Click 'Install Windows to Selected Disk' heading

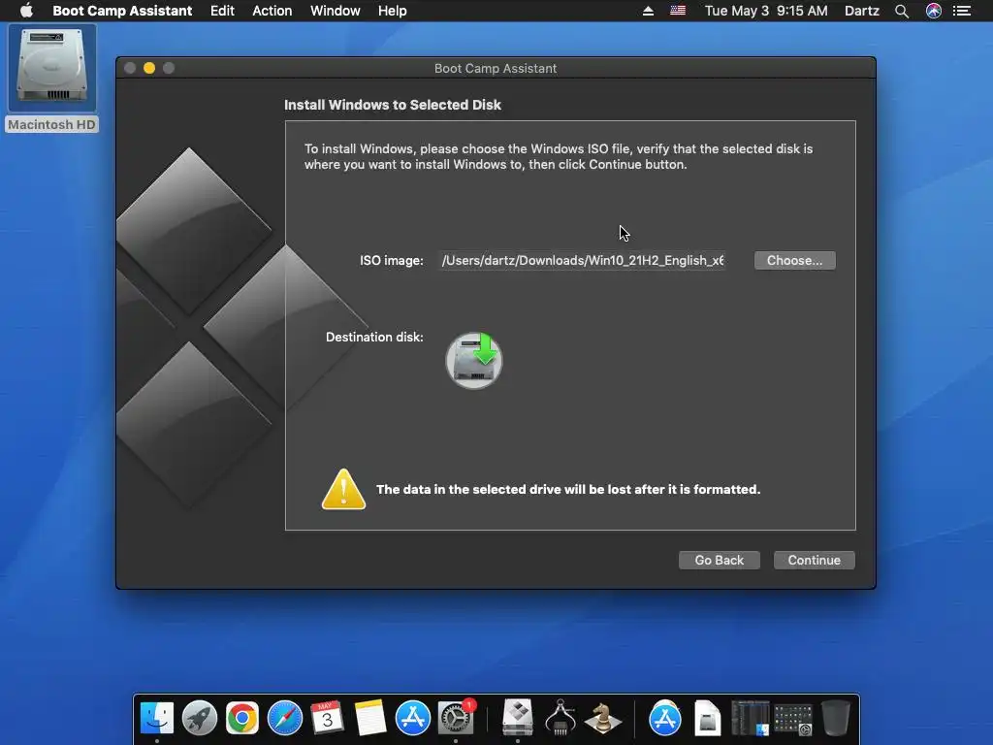coord(393,105)
